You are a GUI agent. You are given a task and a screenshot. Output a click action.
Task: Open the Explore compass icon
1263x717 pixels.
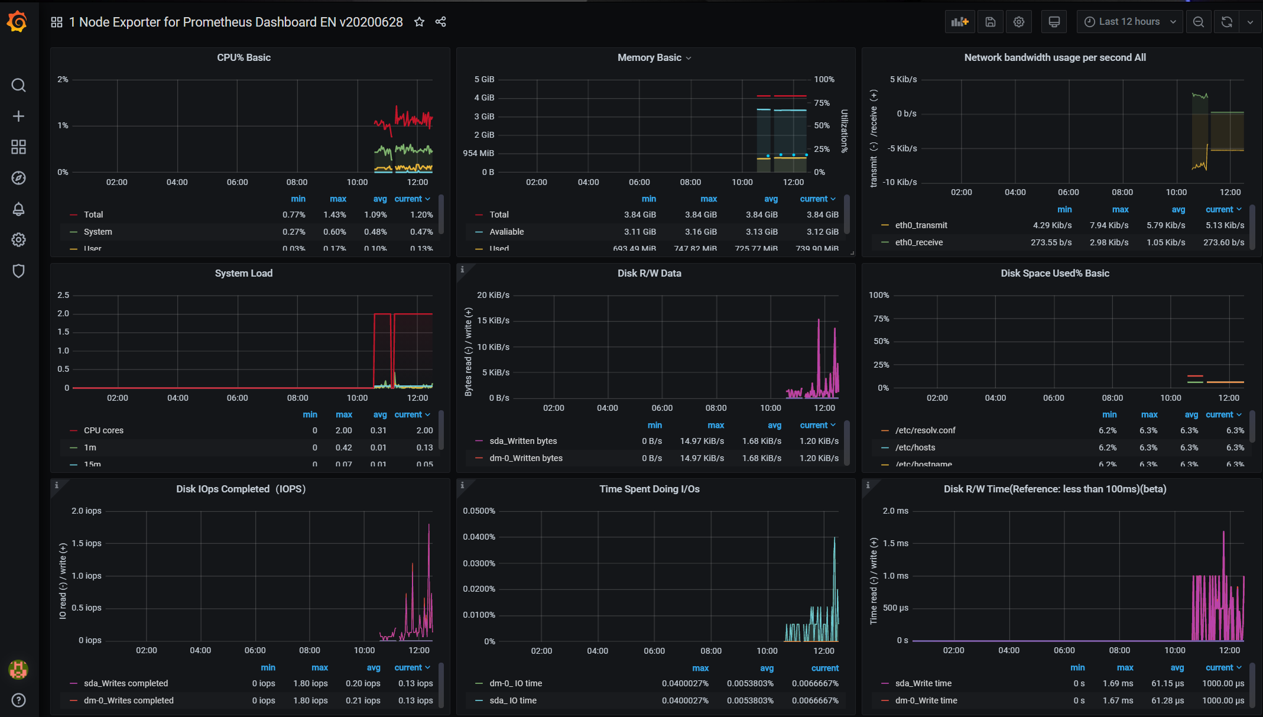click(18, 178)
